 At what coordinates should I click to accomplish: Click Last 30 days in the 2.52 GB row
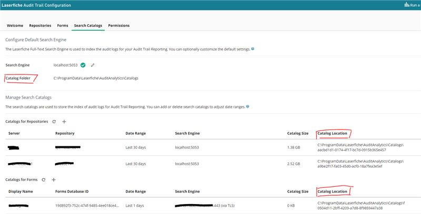136,164
